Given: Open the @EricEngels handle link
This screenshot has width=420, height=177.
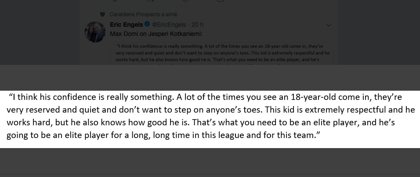Looking at the screenshot, I should (x=169, y=25).
